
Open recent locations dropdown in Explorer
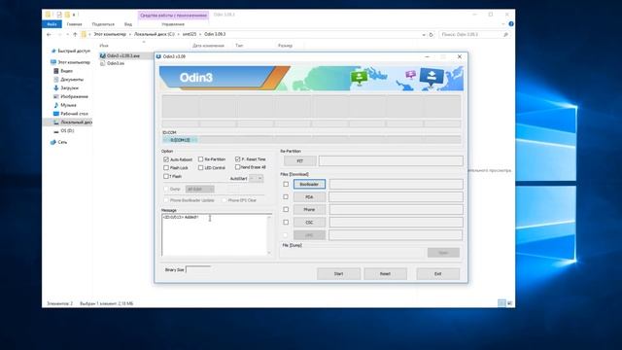coord(67,35)
